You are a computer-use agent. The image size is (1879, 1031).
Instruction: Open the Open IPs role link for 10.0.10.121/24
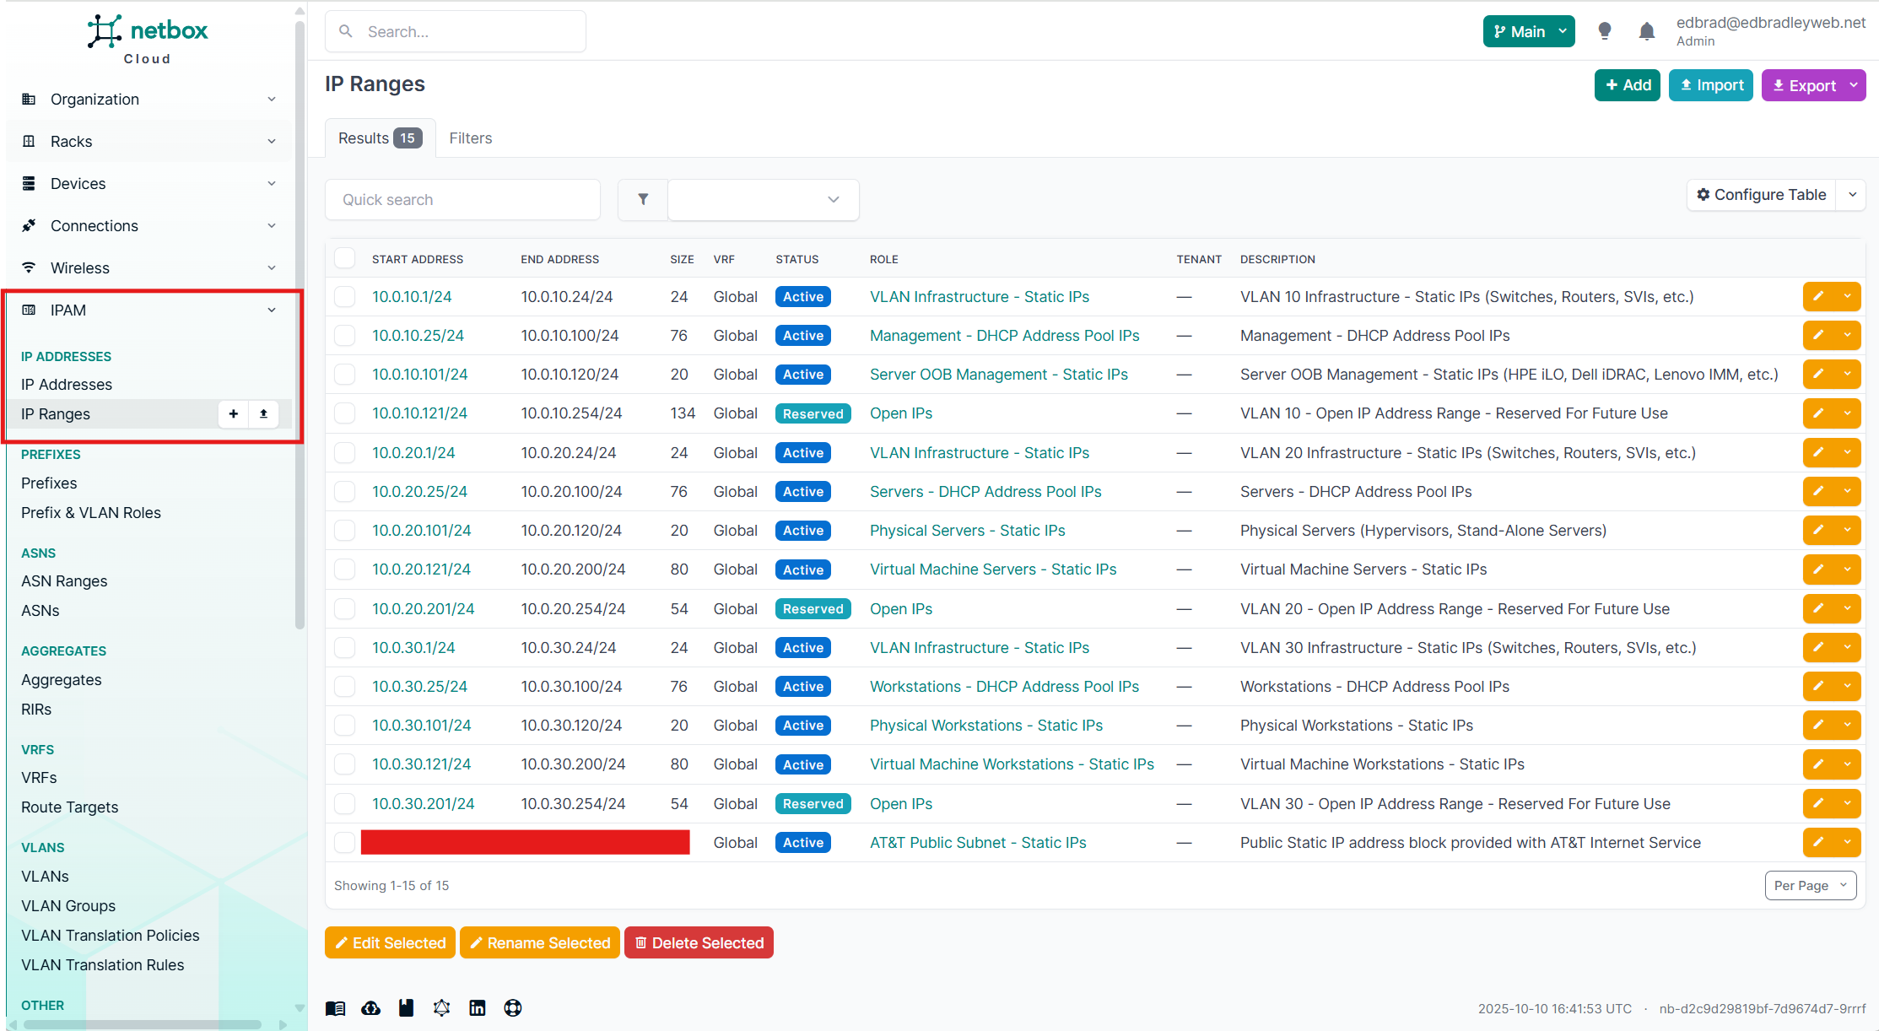[x=900, y=413]
